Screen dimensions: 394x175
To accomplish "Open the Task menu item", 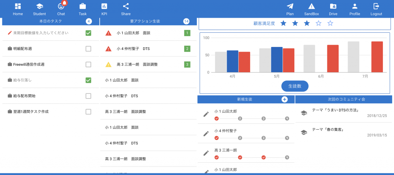I will click(x=83, y=7).
